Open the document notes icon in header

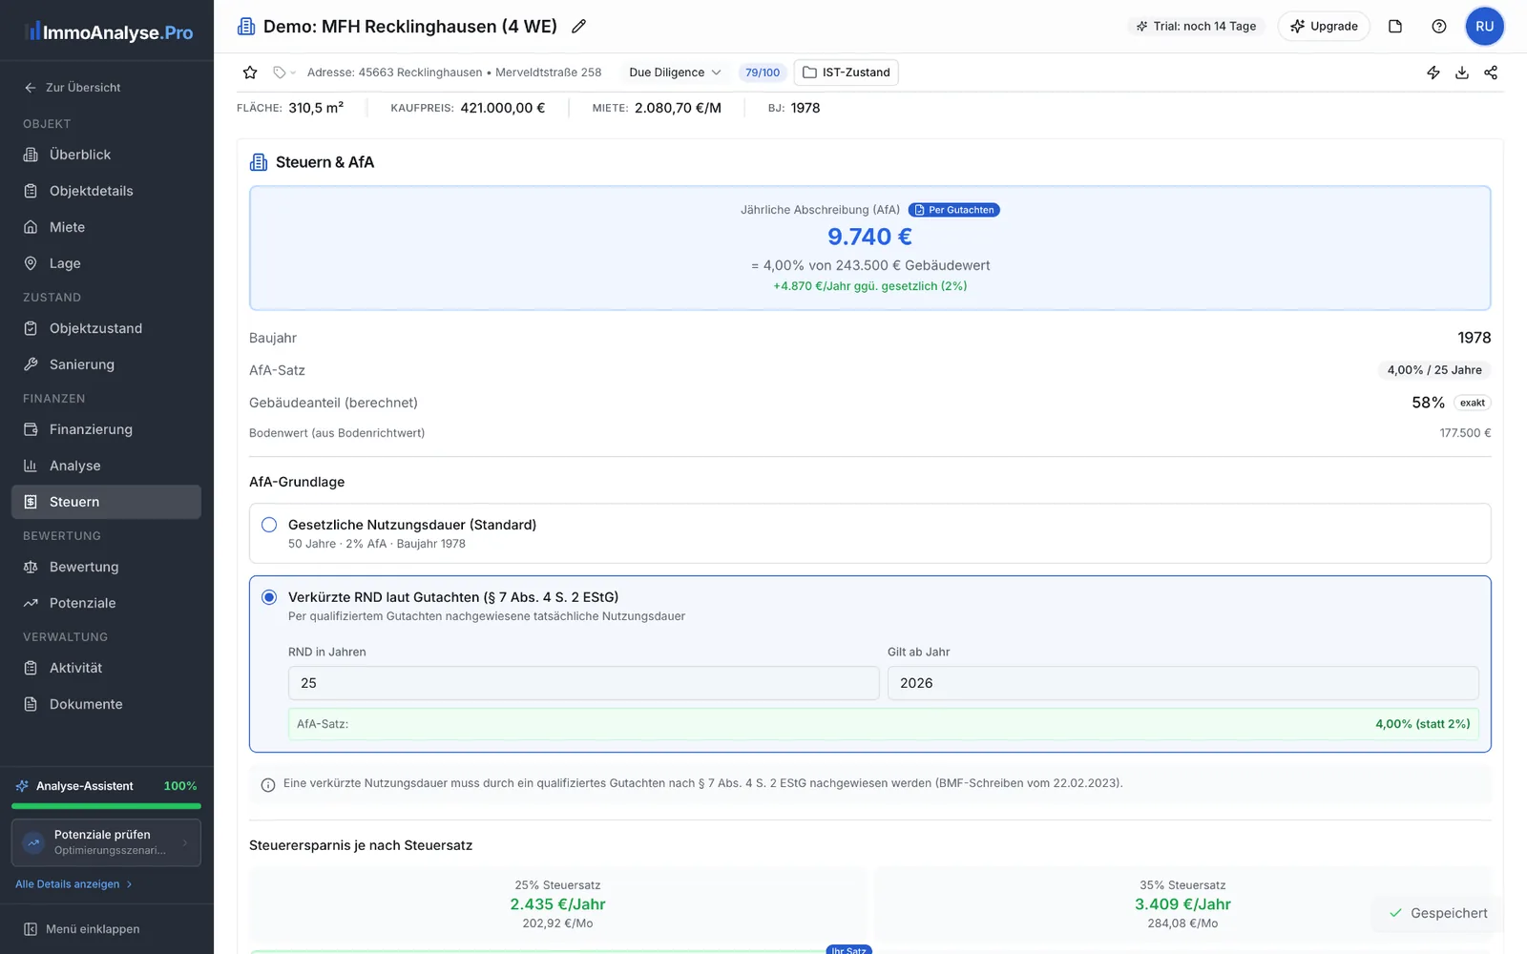click(x=1395, y=27)
